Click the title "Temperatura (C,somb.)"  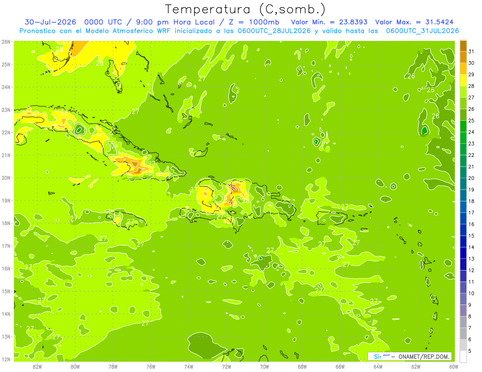pyautogui.click(x=245, y=9)
